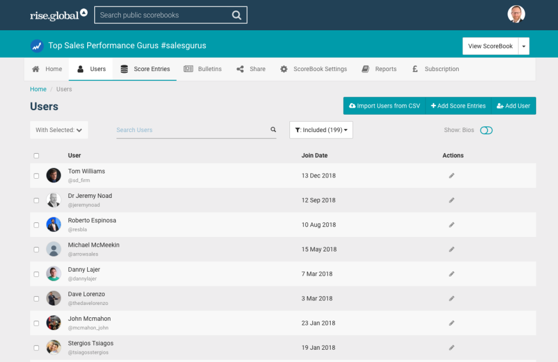Click the Search Users magnifier icon

point(273,130)
